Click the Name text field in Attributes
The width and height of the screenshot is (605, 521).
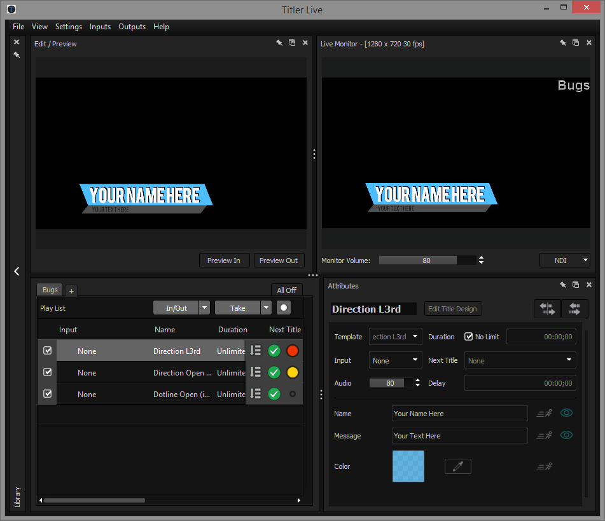click(x=459, y=414)
